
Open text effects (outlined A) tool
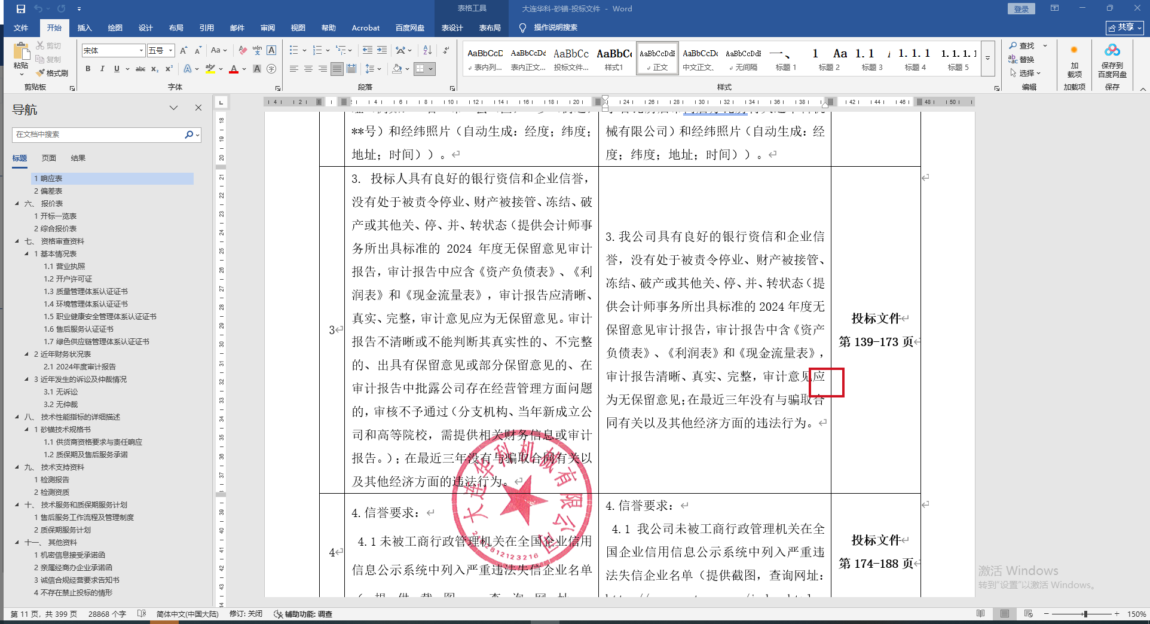tap(188, 69)
